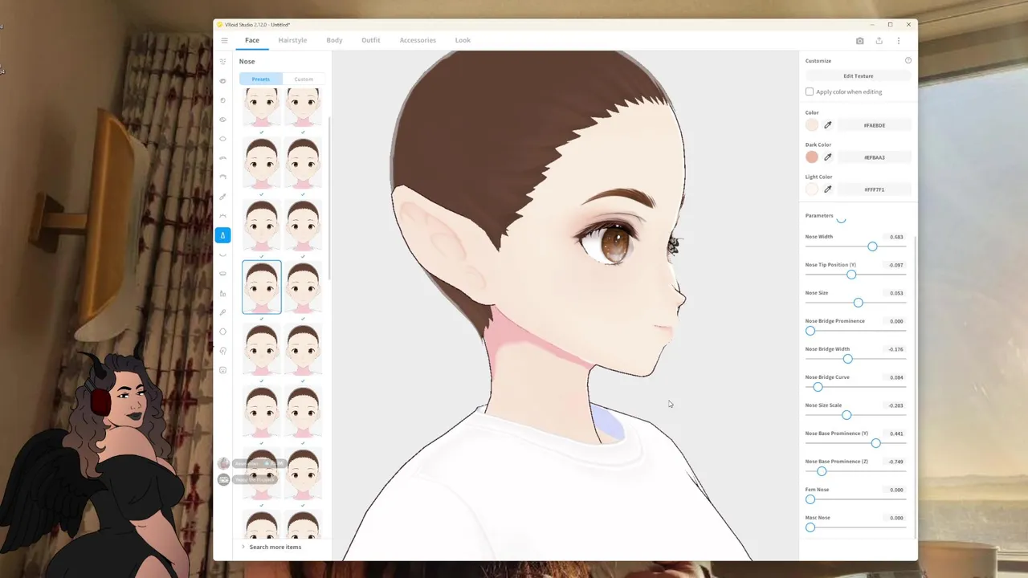
Task: Select the Presets sub-tab
Action: [261, 79]
